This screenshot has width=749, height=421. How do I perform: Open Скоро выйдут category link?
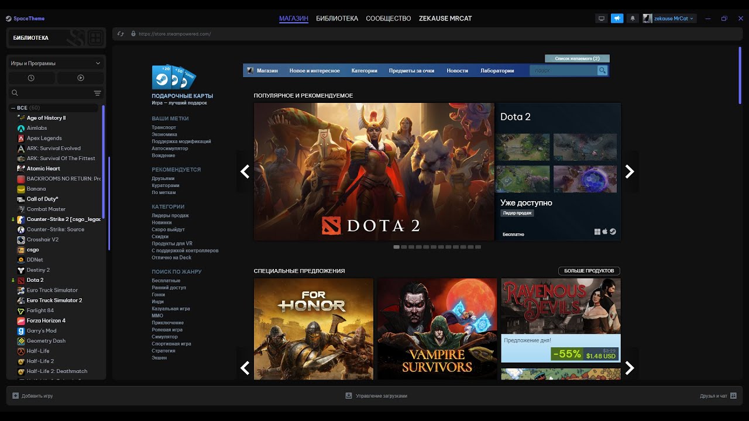168,230
